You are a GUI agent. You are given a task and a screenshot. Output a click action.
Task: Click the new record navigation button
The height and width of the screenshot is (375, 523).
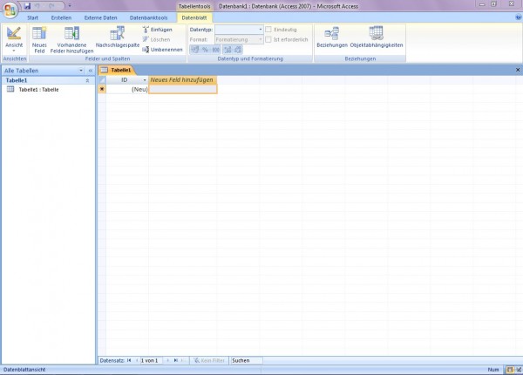183,360
